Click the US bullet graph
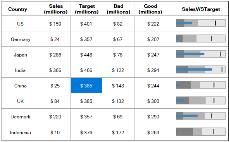This screenshot has height=142, width=229. pyautogui.click(x=201, y=23)
